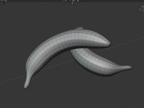This screenshot has height=108, width=144.
Task: Open the Global transform orientation dropdown
Action: [x=65, y=1]
